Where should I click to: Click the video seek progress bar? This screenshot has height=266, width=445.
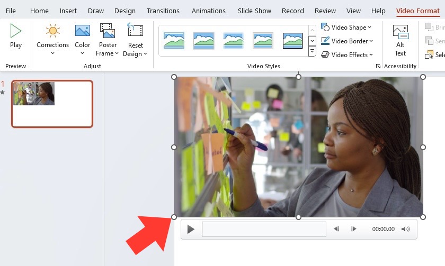[264, 229]
